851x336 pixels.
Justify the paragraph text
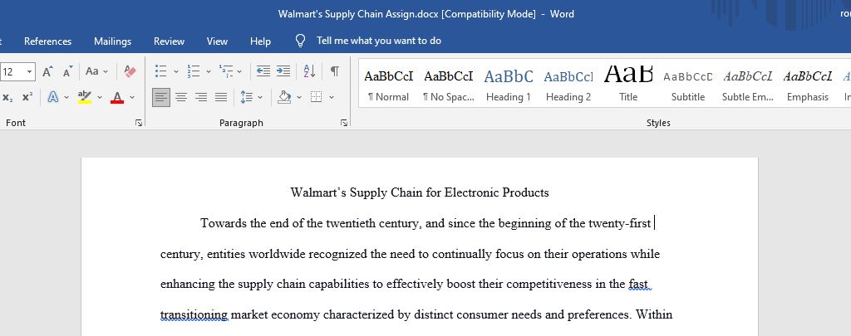click(x=221, y=98)
